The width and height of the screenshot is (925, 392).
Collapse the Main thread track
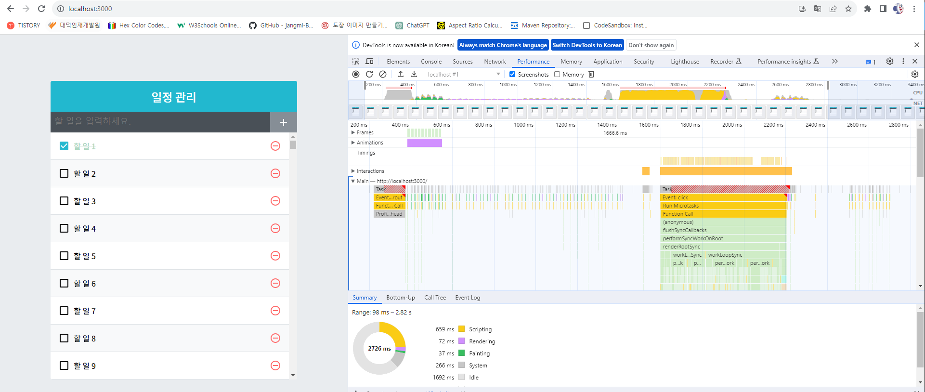click(353, 181)
